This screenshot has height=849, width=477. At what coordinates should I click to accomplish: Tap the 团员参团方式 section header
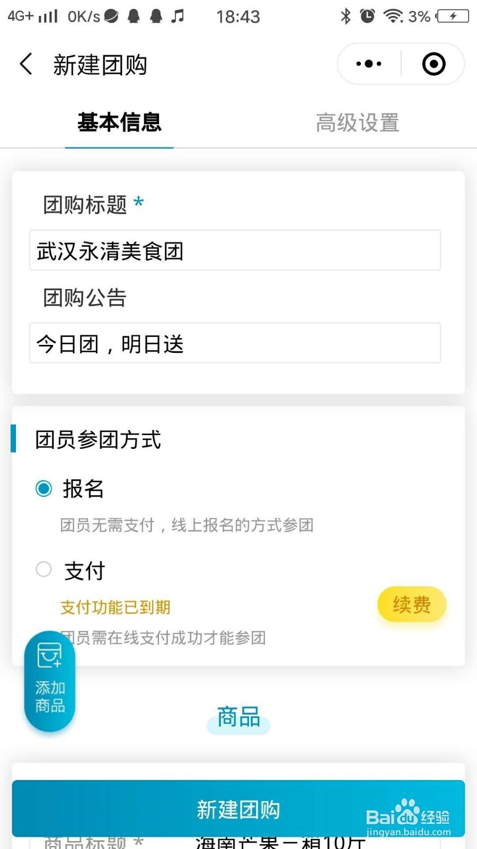tap(98, 439)
